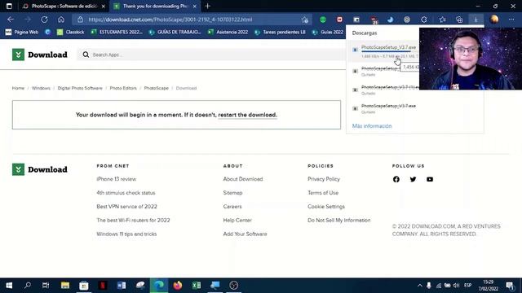Image resolution: width=522 pixels, height=293 pixels.
Task: Open Terms of Use link
Action: click(x=323, y=193)
